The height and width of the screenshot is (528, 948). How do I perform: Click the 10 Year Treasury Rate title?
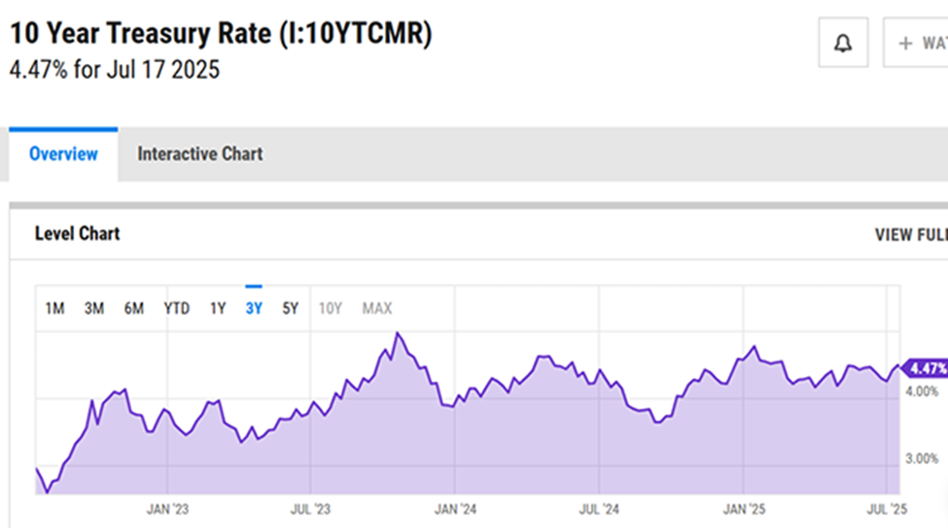[221, 34]
